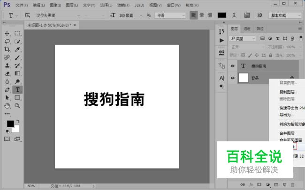The image size is (305, 190).
Task: Select the Lasso tool
Action: pyautogui.click(x=7, y=41)
